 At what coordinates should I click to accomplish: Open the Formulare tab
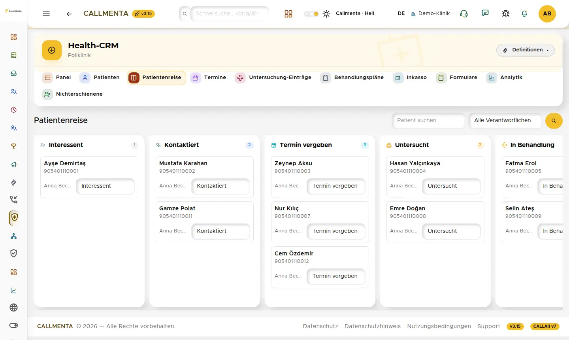[457, 77]
